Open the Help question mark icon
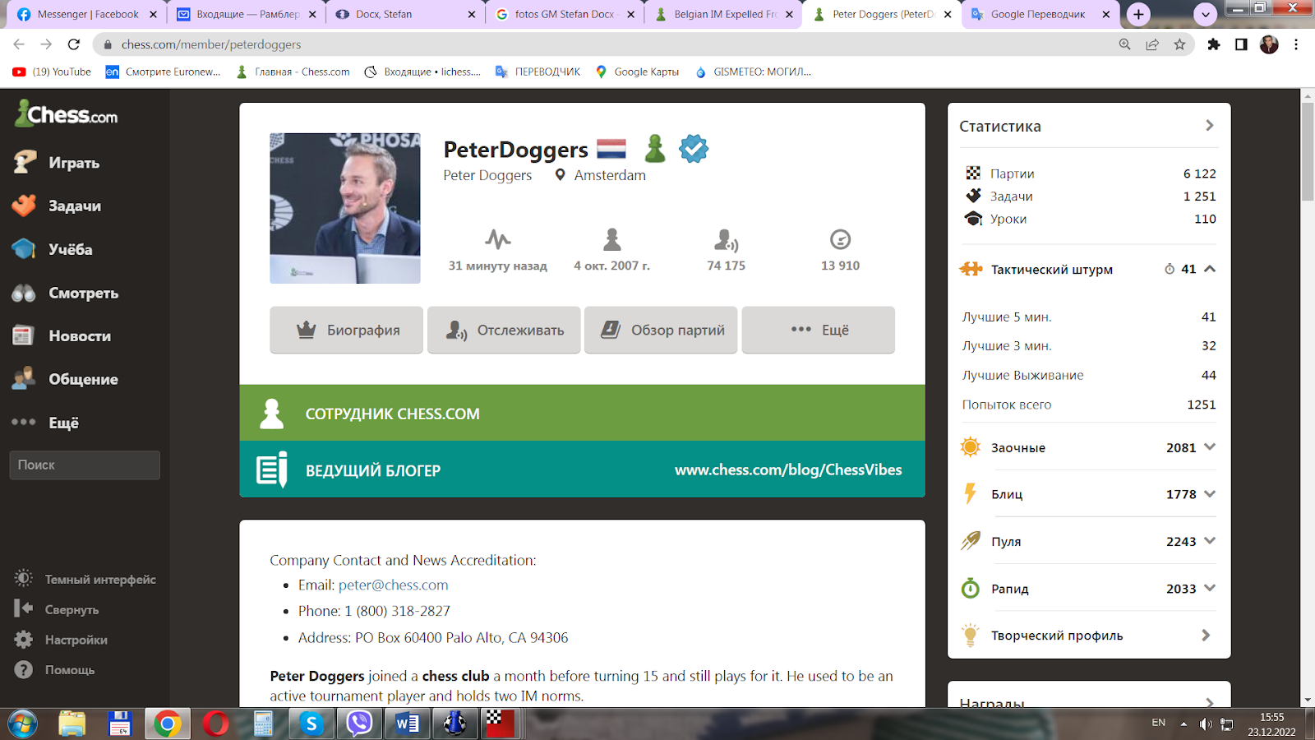The width and height of the screenshot is (1315, 740). coord(24,669)
